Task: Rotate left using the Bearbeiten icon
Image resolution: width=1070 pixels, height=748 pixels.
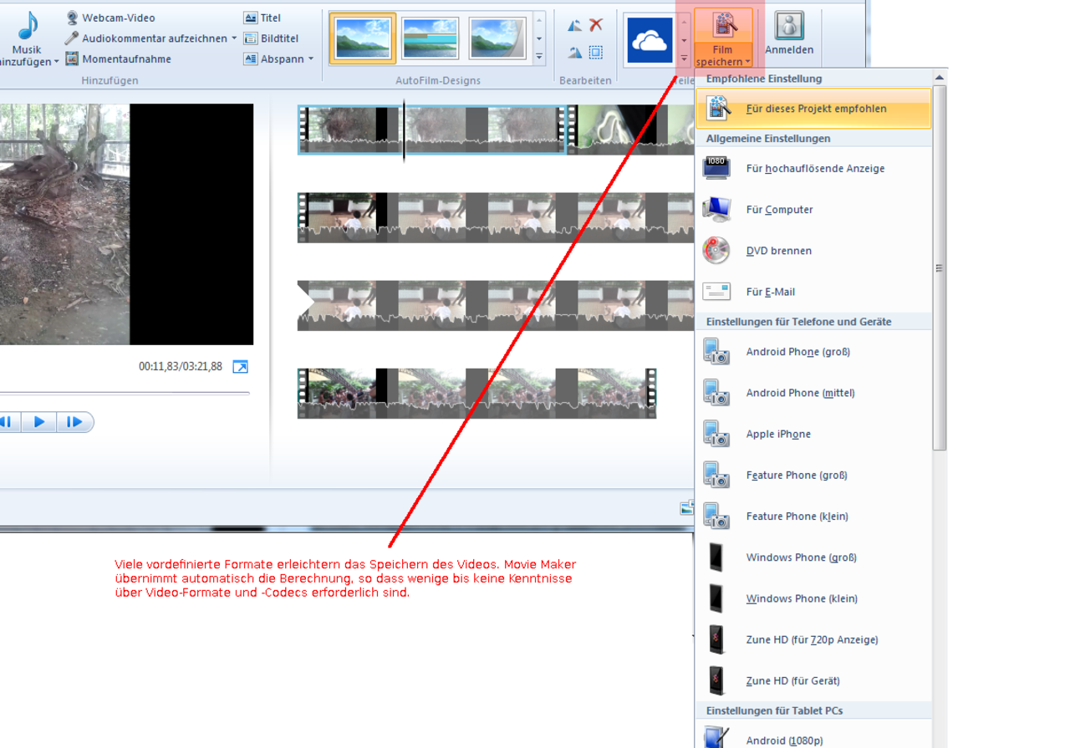Action: 574,26
